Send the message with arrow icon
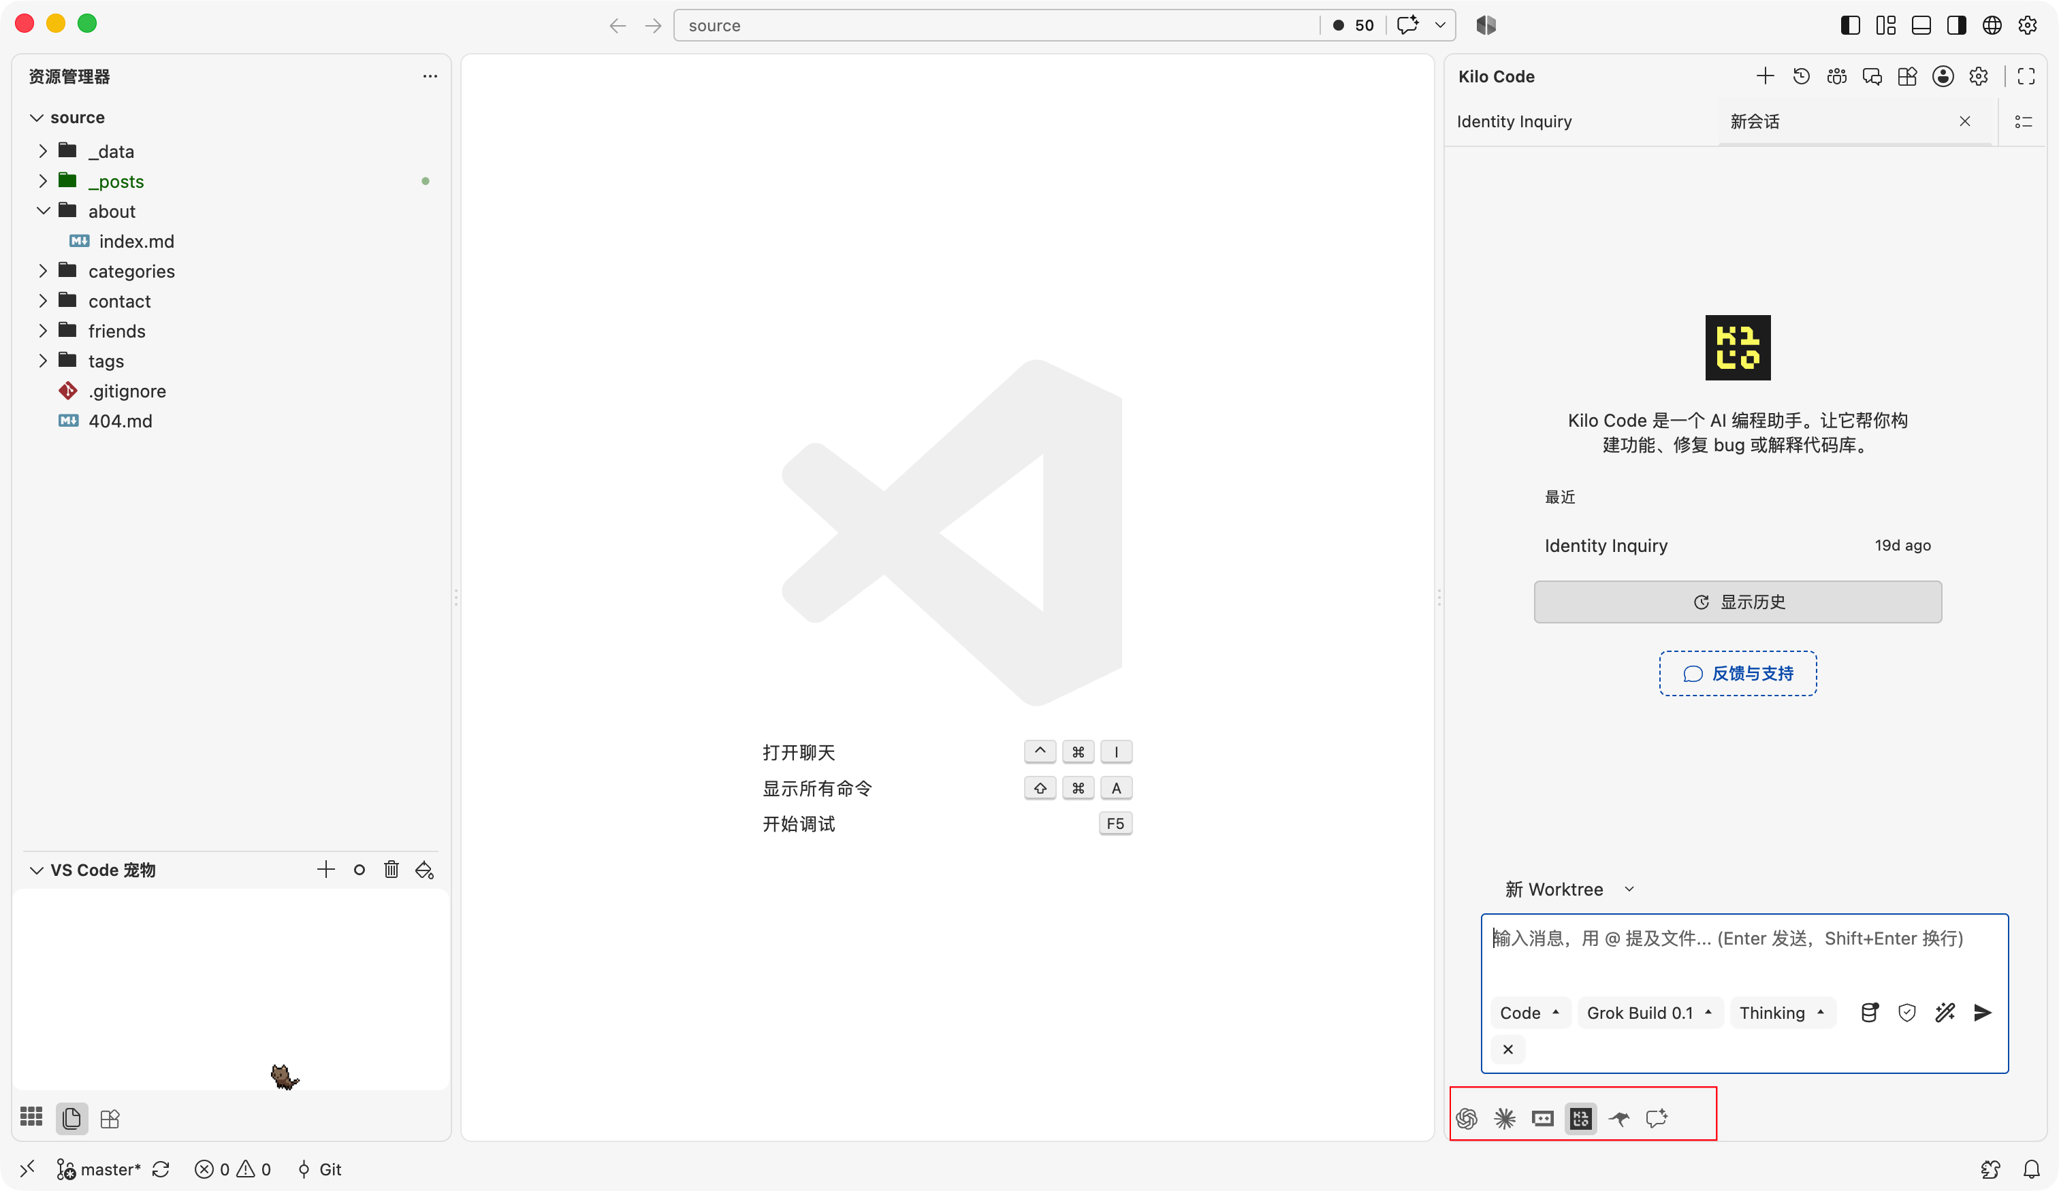 coord(1983,1013)
